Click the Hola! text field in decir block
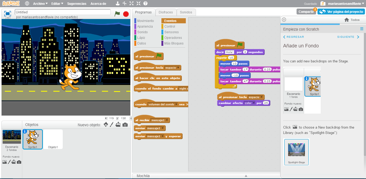Viewport: 366px width, 179px height. 230,52
